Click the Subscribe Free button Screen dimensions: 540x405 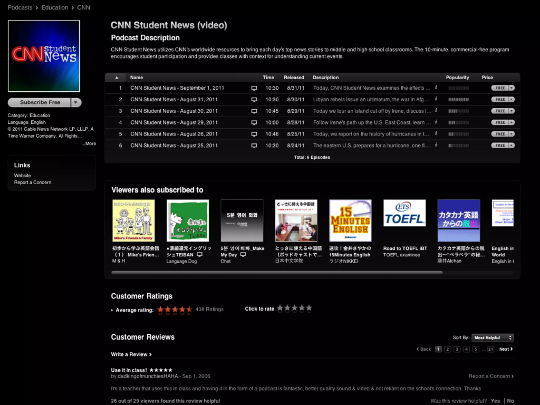[40, 102]
